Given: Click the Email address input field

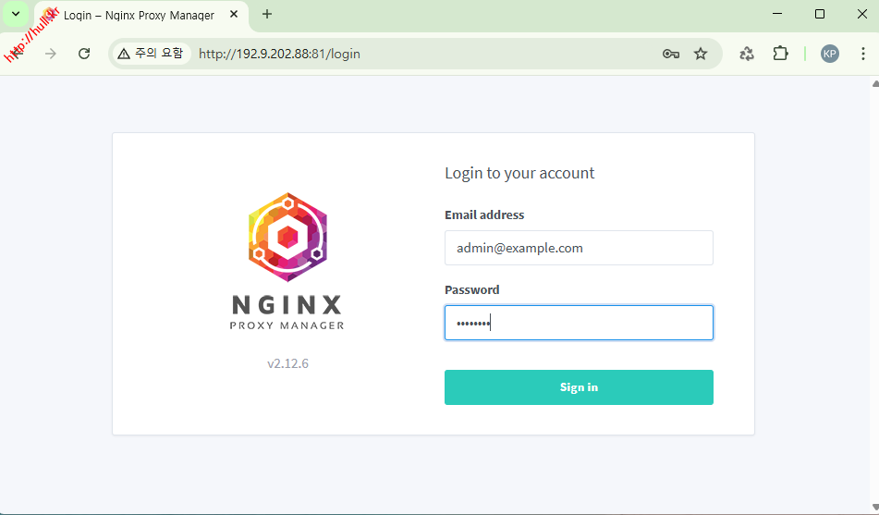Looking at the screenshot, I should point(579,248).
